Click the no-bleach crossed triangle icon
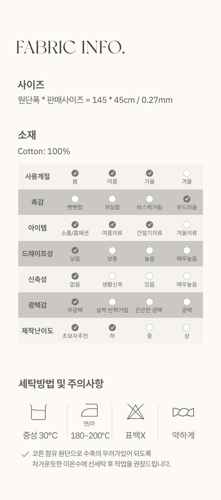This screenshot has width=221, height=500. point(136,412)
